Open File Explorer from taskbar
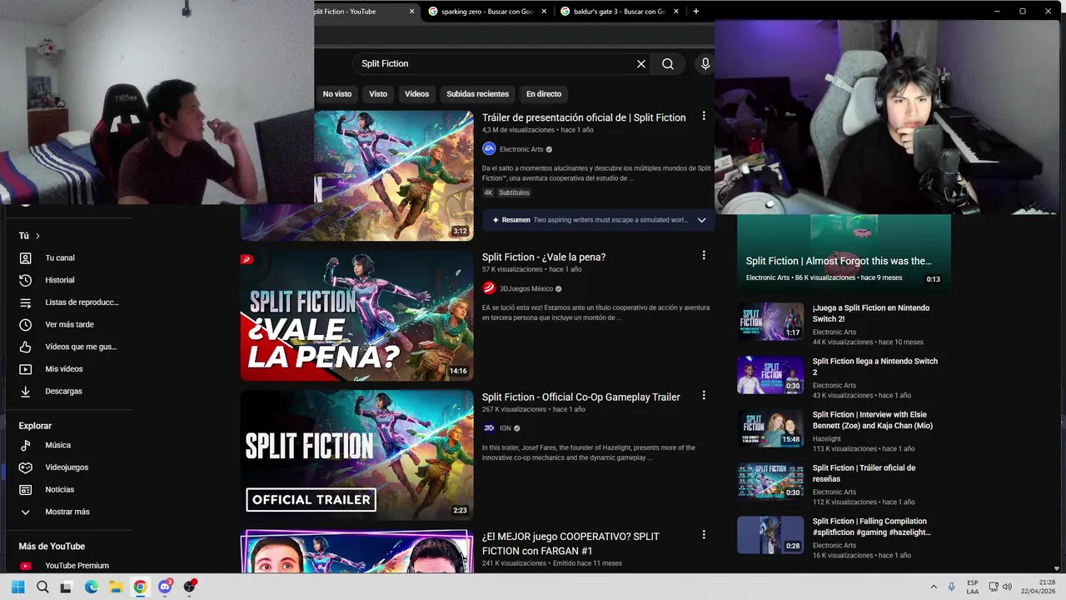1066x600 pixels. (116, 587)
